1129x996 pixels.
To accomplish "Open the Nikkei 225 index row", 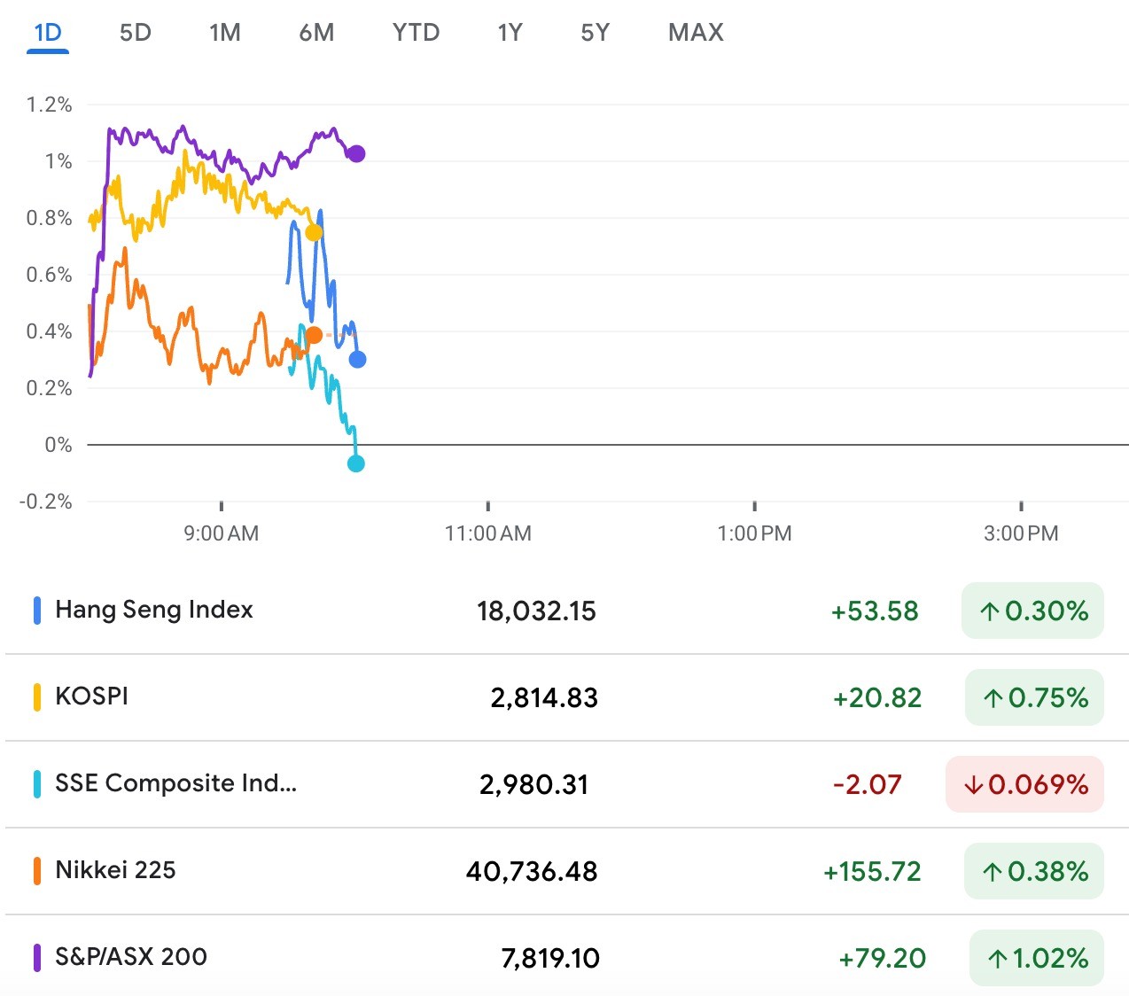I will click(x=115, y=870).
